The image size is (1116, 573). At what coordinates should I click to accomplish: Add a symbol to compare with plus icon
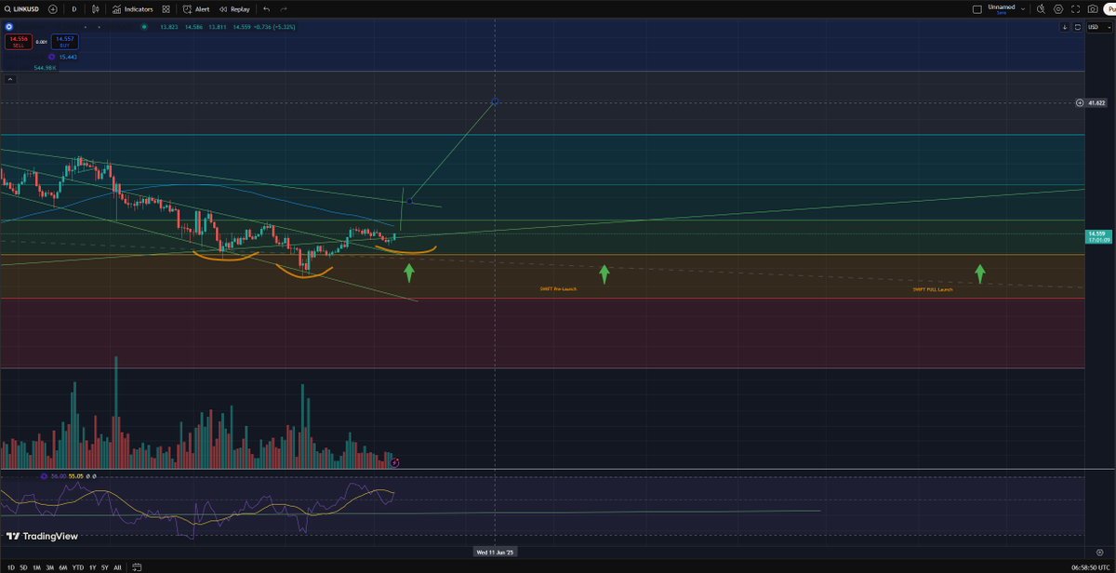[52, 8]
